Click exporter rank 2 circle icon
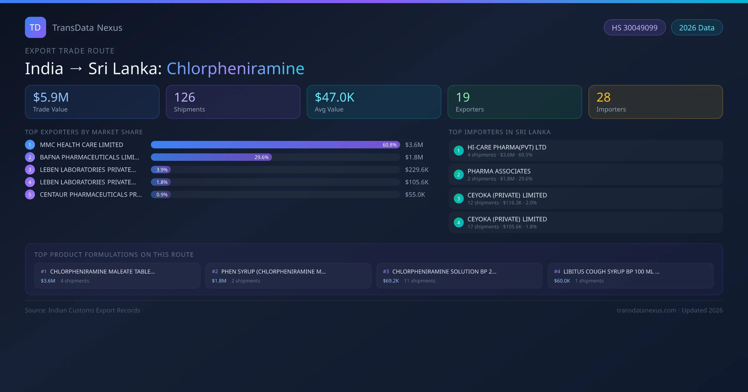 coord(30,157)
